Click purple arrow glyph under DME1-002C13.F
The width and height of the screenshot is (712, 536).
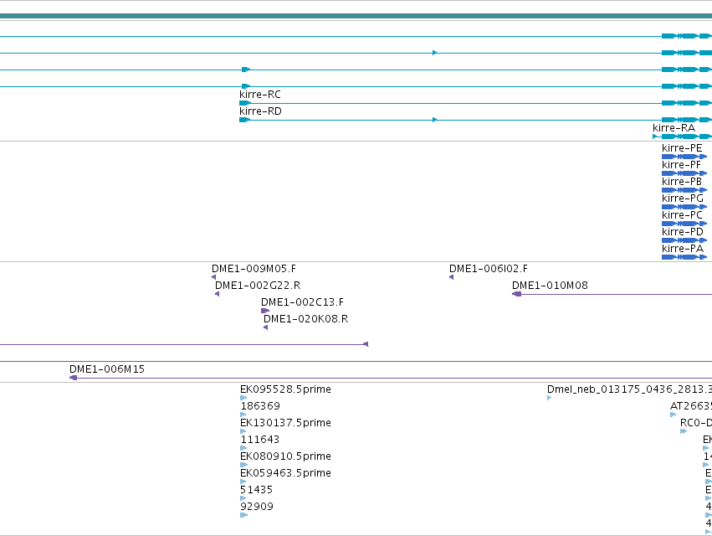(x=265, y=311)
